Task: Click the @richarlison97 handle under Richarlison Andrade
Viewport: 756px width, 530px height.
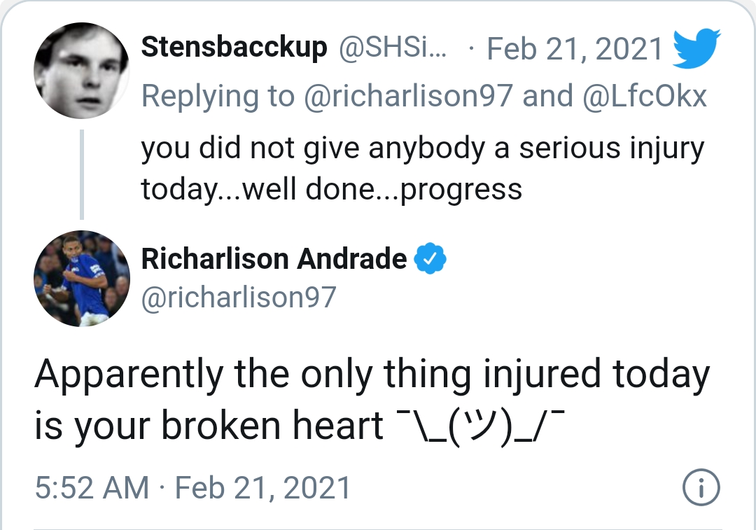Action: (x=239, y=297)
